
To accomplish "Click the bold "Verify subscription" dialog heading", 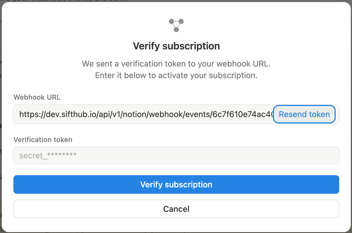I will tap(176, 46).
